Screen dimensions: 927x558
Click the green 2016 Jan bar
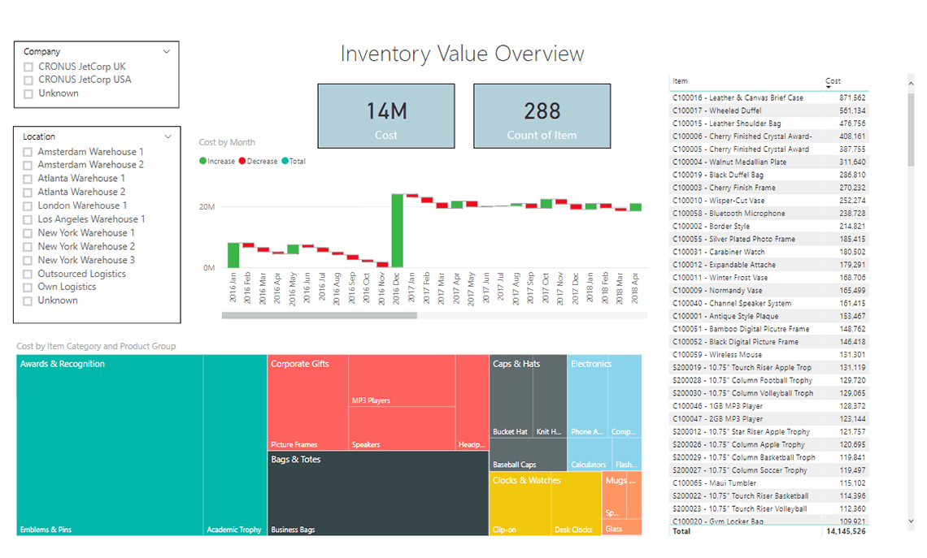coord(233,255)
